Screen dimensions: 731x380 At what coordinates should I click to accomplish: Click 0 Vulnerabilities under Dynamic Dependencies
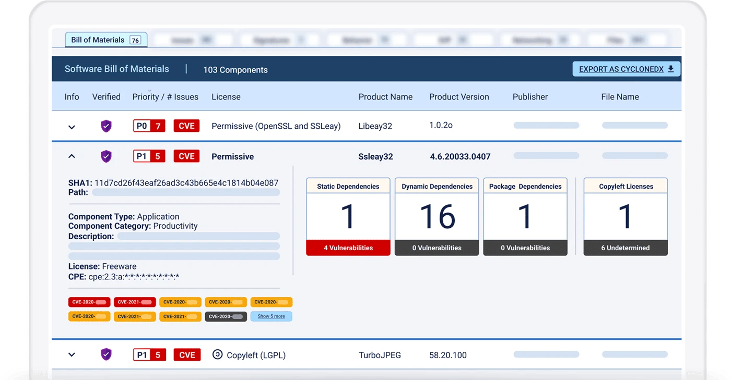[x=437, y=248]
